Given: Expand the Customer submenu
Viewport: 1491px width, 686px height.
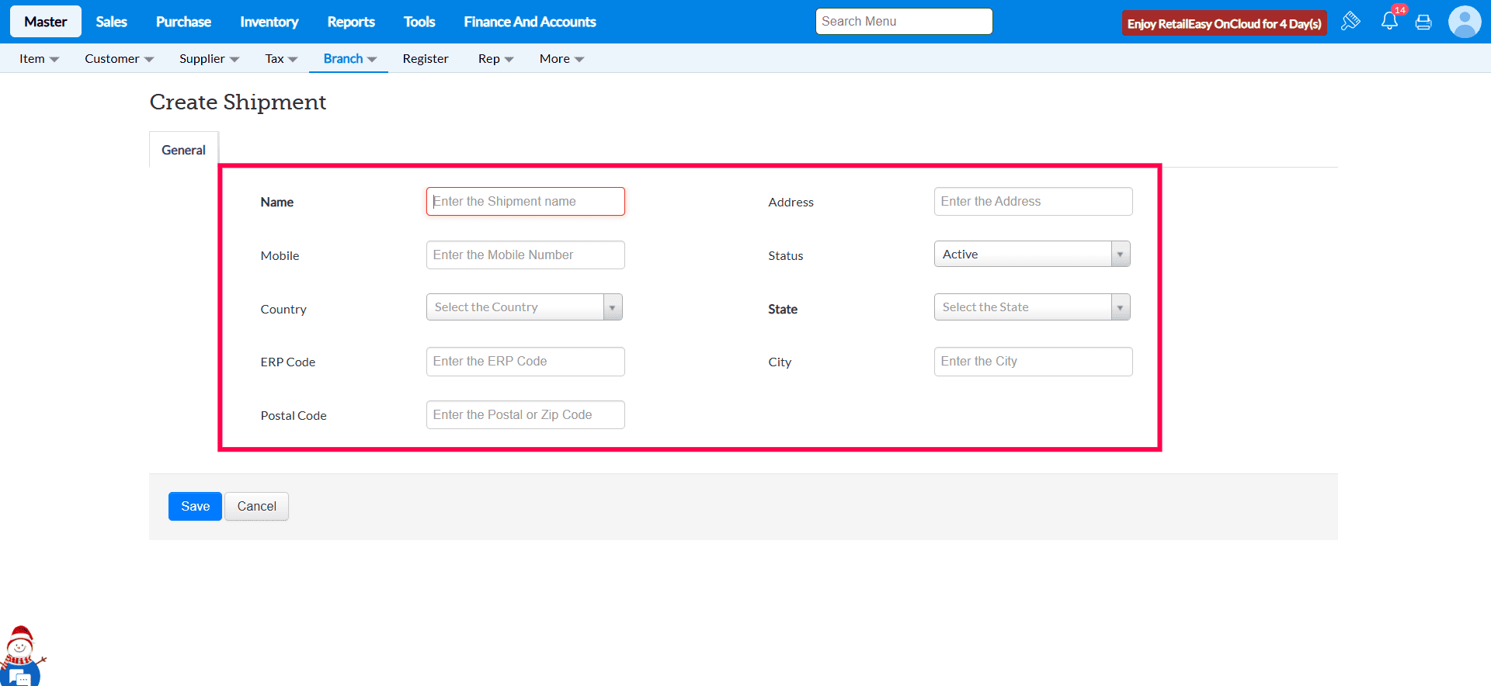Looking at the screenshot, I should 119,59.
